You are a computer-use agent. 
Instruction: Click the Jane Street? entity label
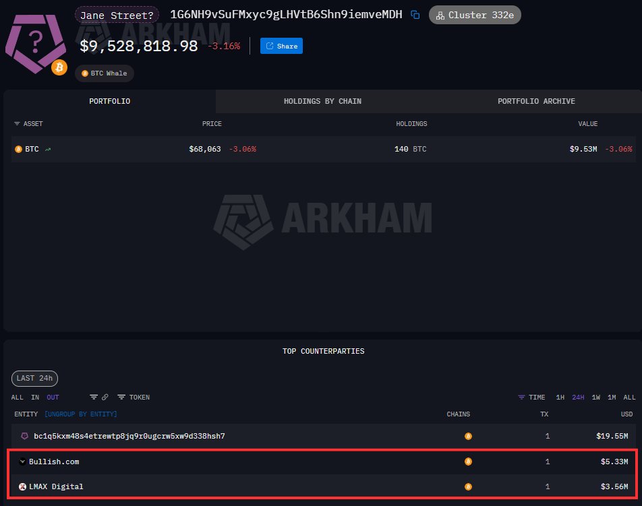117,15
